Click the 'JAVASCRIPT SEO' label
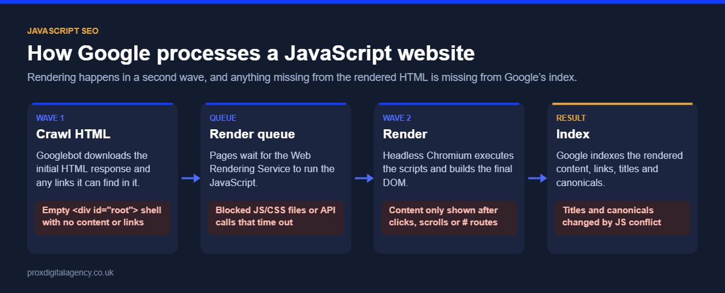 tap(63, 30)
